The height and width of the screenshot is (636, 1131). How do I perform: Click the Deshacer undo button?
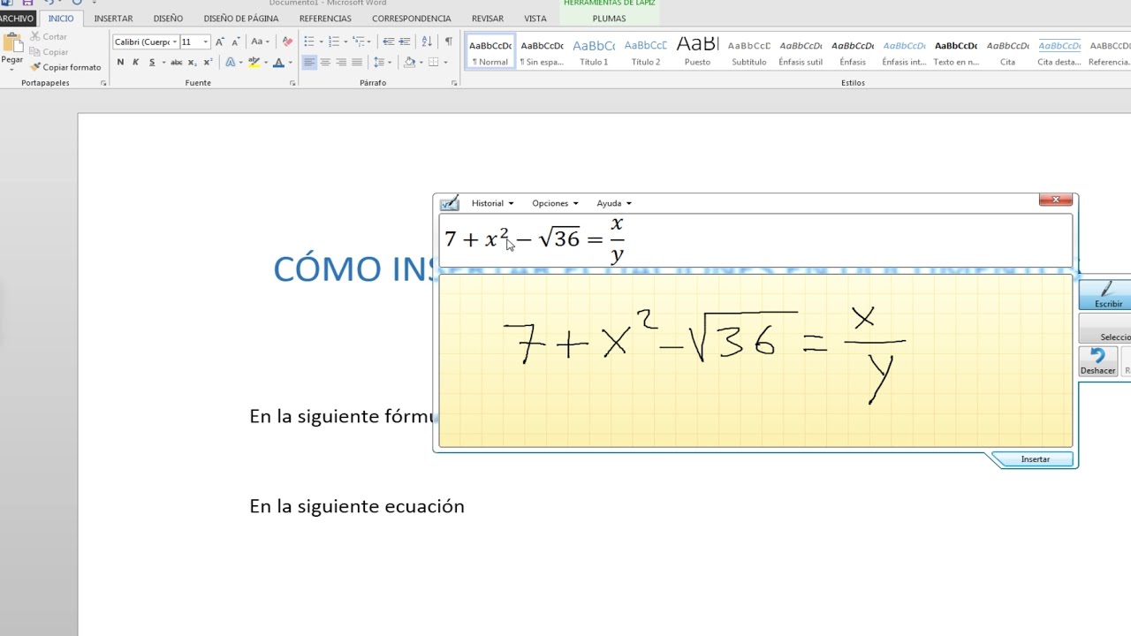point(1097,361)
